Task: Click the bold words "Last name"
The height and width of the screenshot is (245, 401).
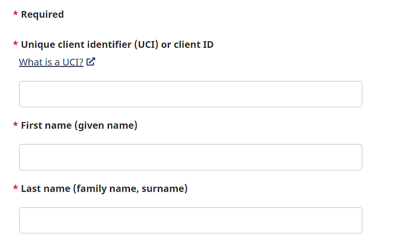Action: click(x=46, y=189)
